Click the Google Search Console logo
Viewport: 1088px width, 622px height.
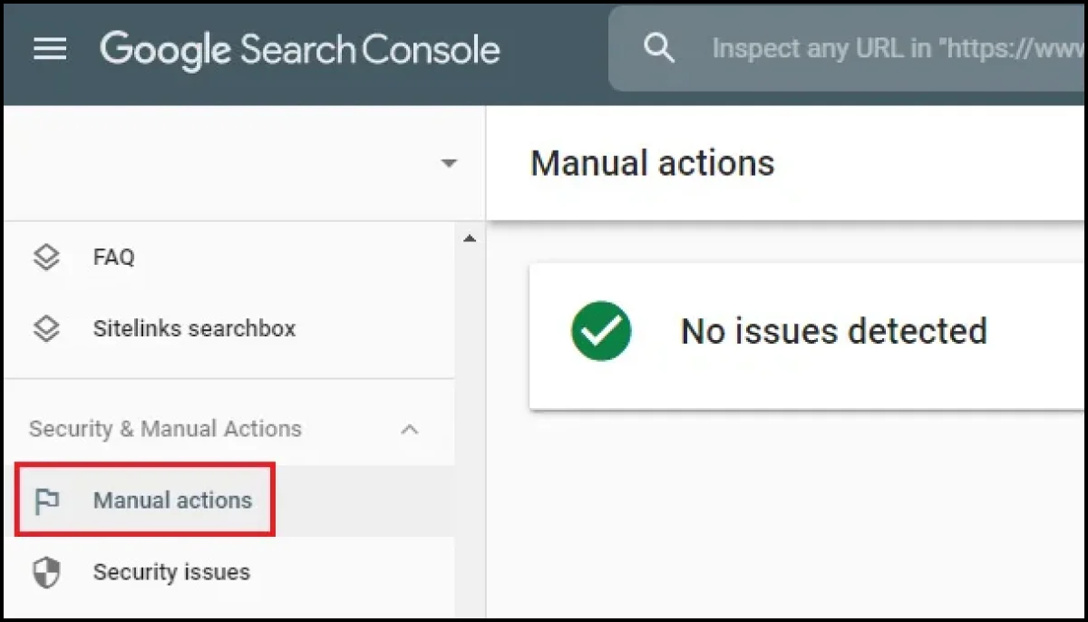(299, 49)
